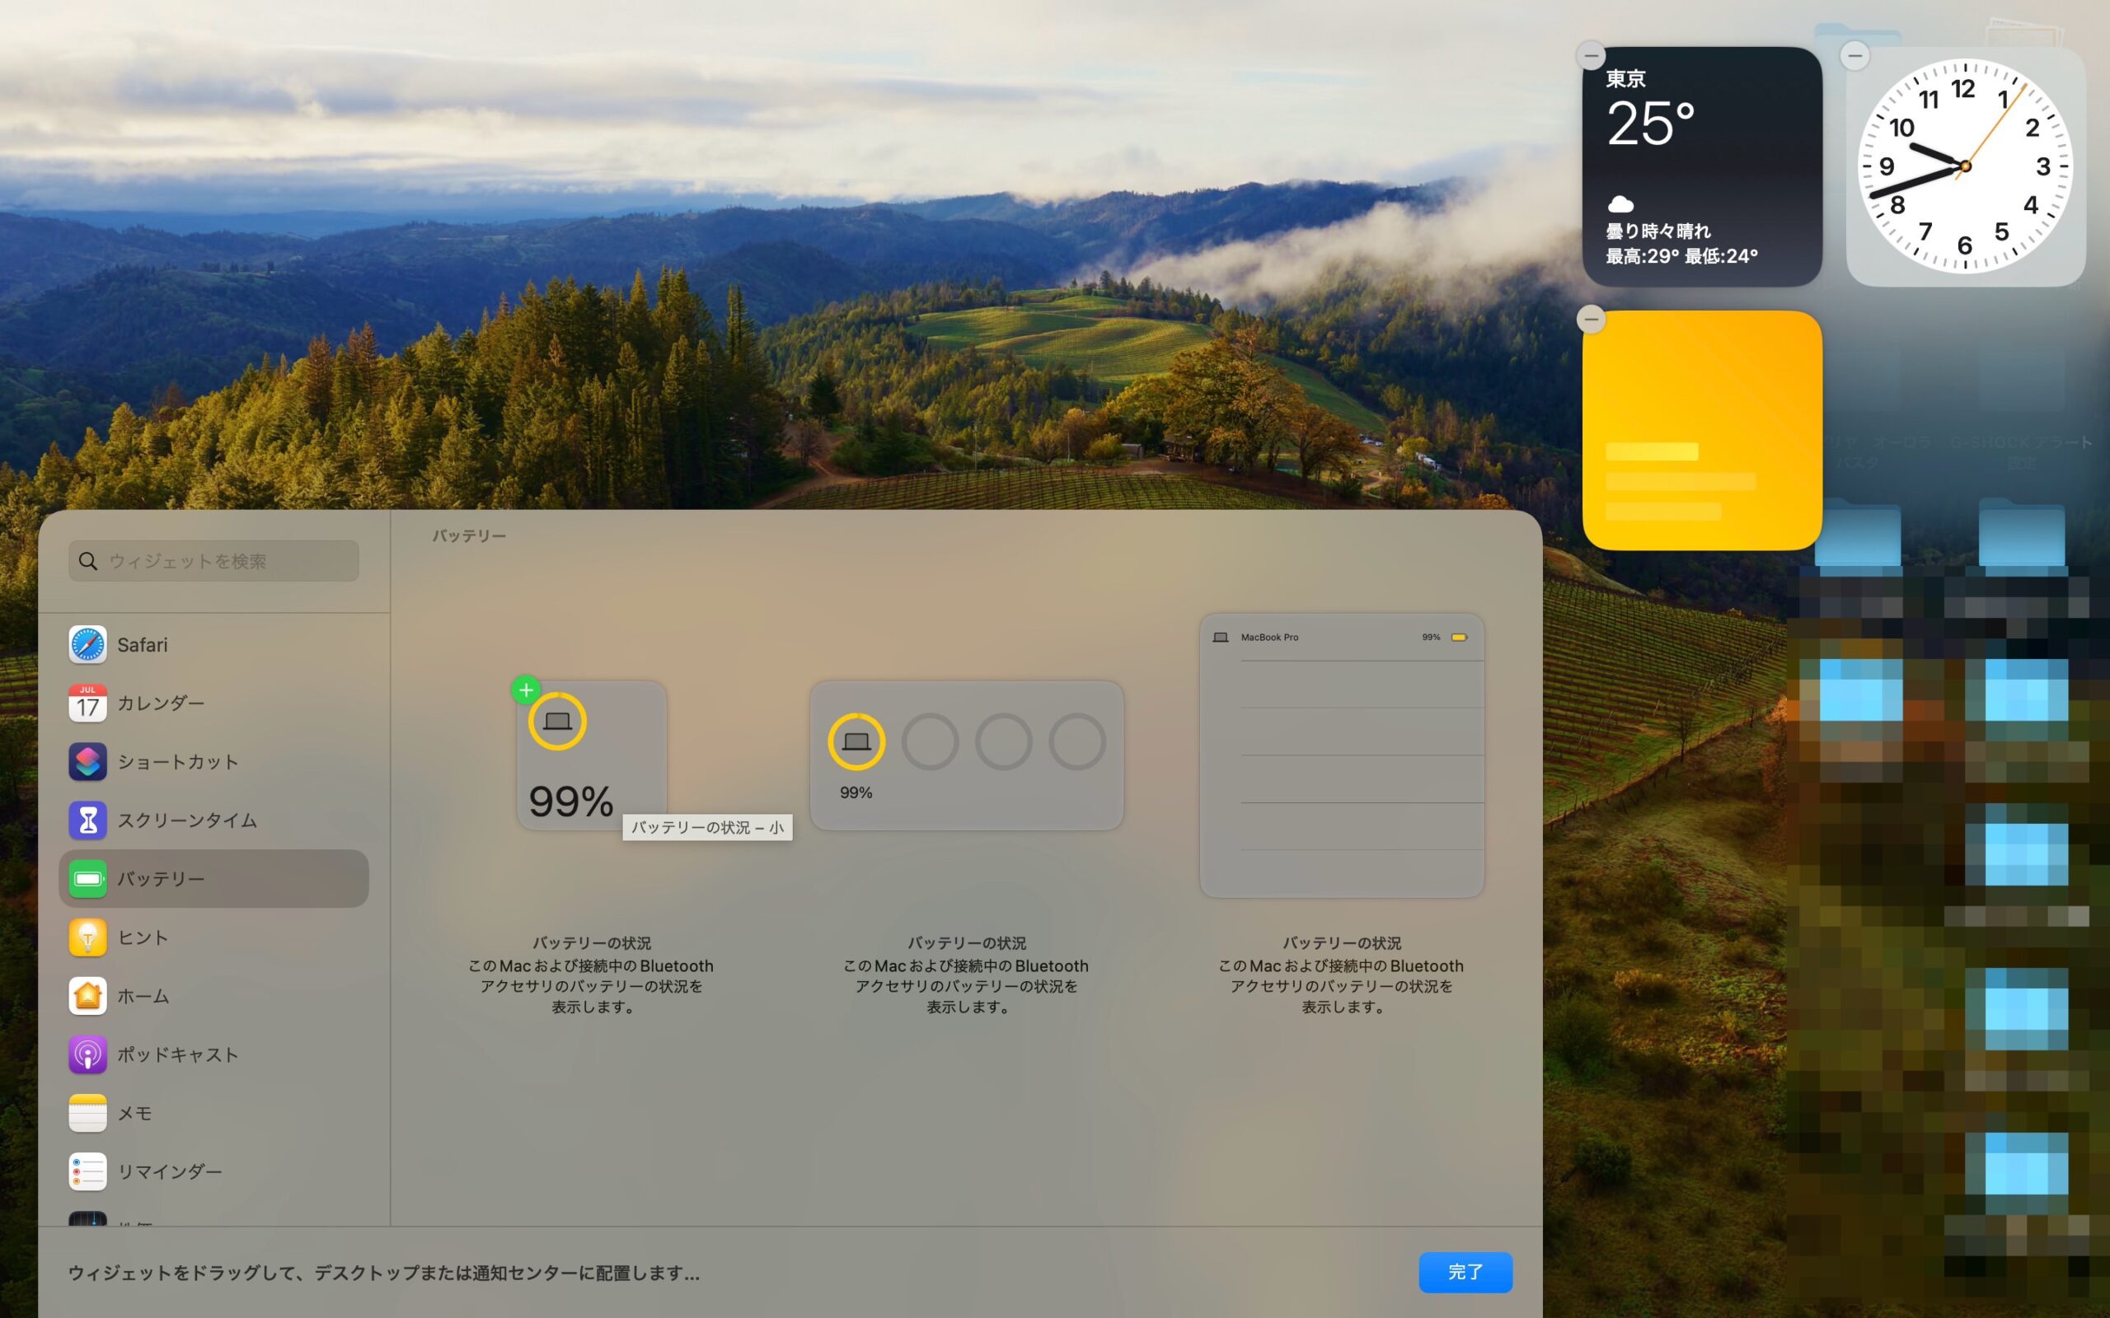Viewport: 2110px width, 1318px height.
Task: Choose the large MacBook Pro battery widget
Action: [1342, 755]
